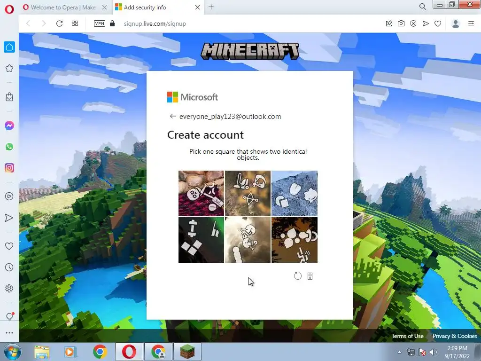Close the Add security info tab
The width and height of the screenshot is (481, 361).
[x=198, y=7]
